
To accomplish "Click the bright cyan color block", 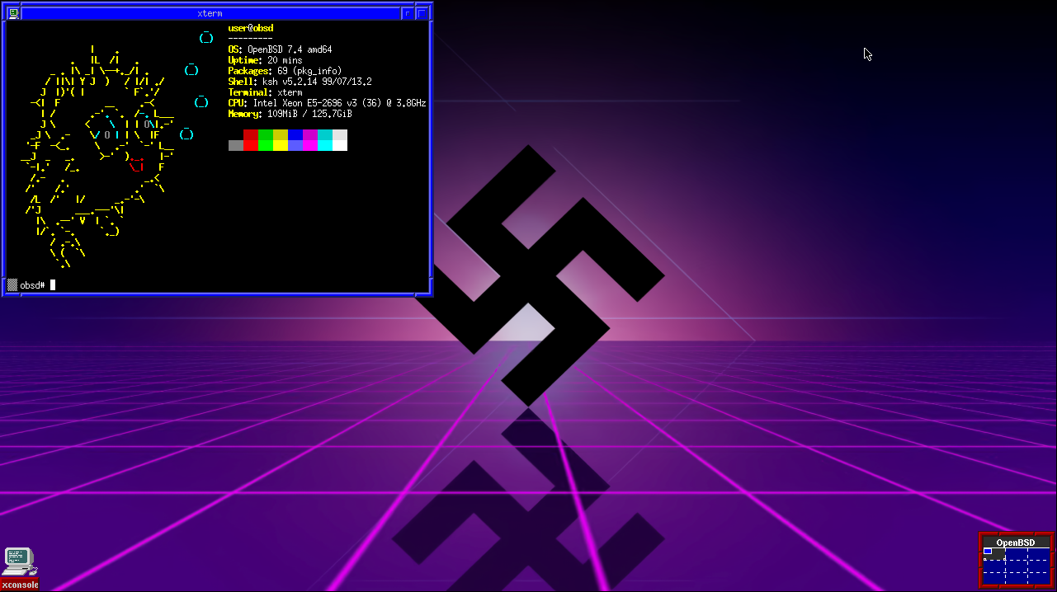I will point(325,146).
